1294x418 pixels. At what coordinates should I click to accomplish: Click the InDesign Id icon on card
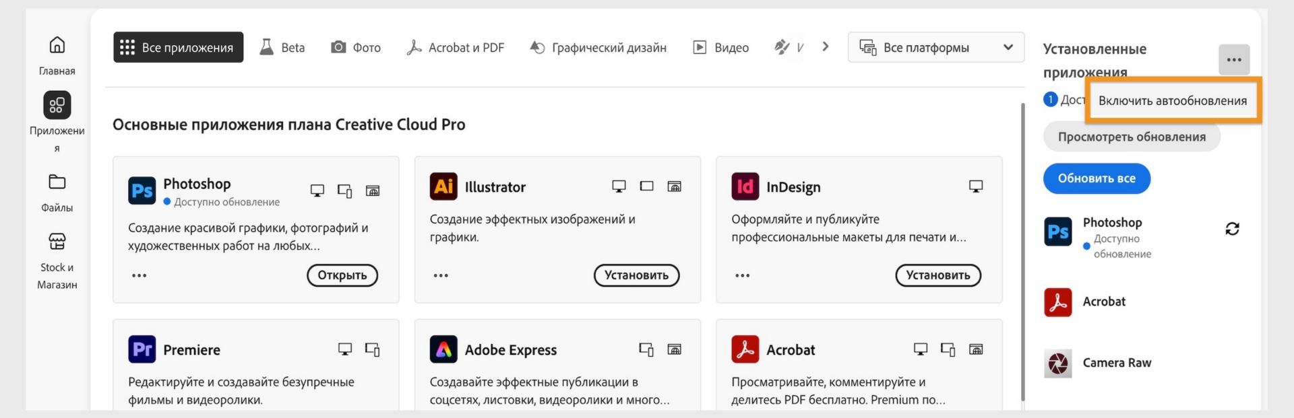[x=745, y=186]
